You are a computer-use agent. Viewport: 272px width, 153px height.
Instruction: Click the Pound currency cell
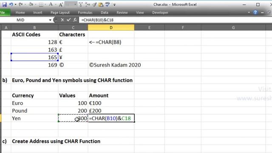coord(34,110)
